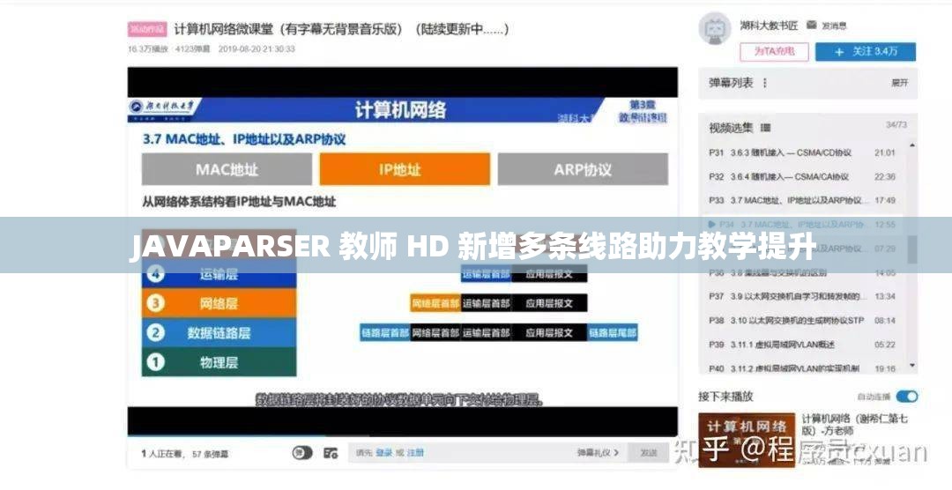Click the playlist scrollbar thumb
The height and width of the screenshot is (490, 952).
pyautogui.click(x=912, y=249)
